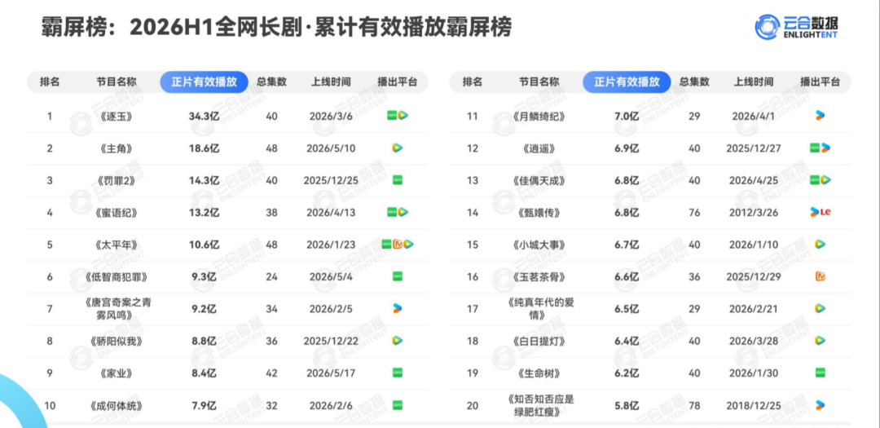Select right table 正片有效播放 highlighted header

click(x=627, y=82)
